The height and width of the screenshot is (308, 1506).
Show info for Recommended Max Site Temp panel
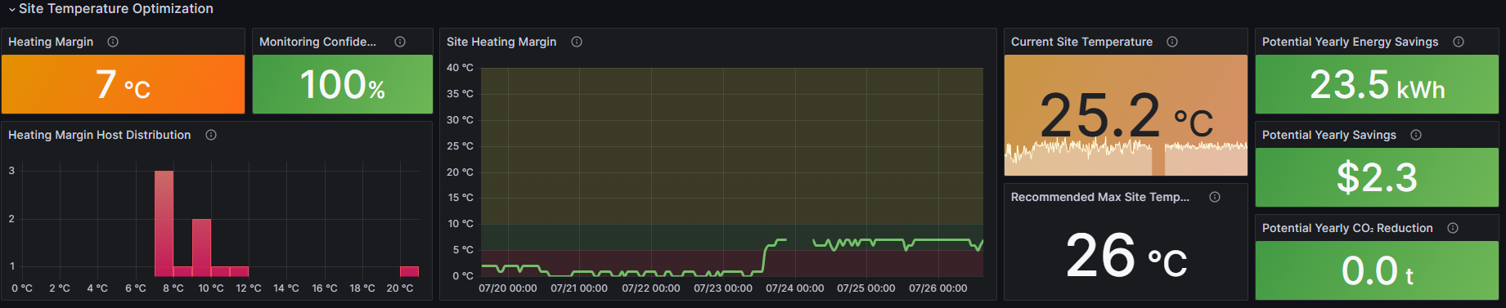pyautogui.click(x=1215, y=197)
